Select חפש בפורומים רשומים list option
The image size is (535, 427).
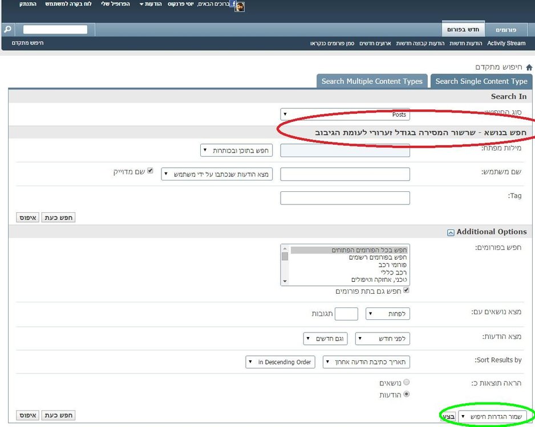pyautogui.click(x=348, y=257)
